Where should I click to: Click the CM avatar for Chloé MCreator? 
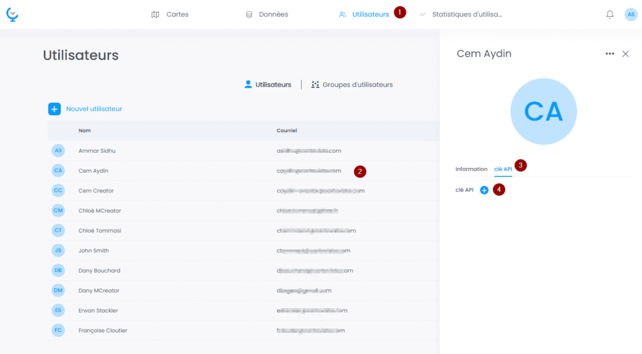coord(58,211)
